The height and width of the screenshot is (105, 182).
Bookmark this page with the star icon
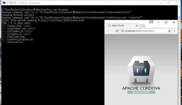click(169, 31)
